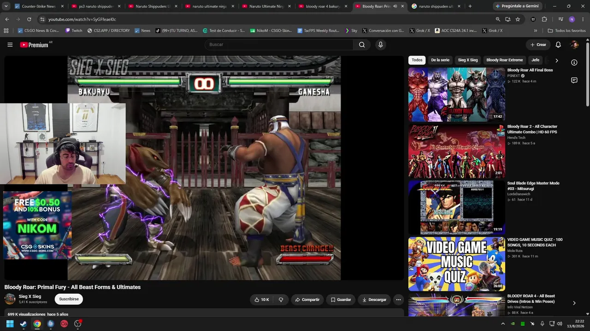
Task: Open Chrome profile N avatar
Action: tap(572, 19)
